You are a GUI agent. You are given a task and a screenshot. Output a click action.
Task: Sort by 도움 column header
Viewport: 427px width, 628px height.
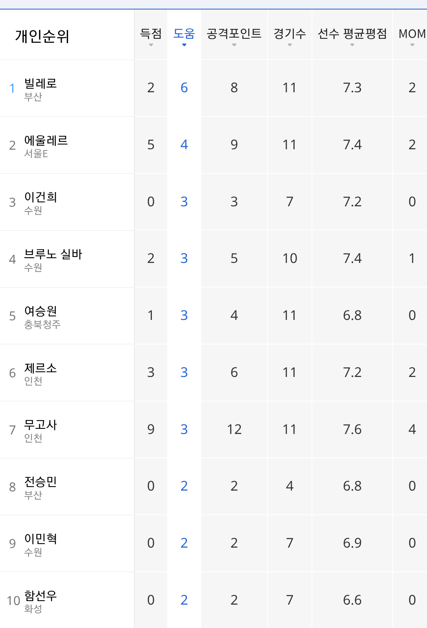tap(184, 34)
